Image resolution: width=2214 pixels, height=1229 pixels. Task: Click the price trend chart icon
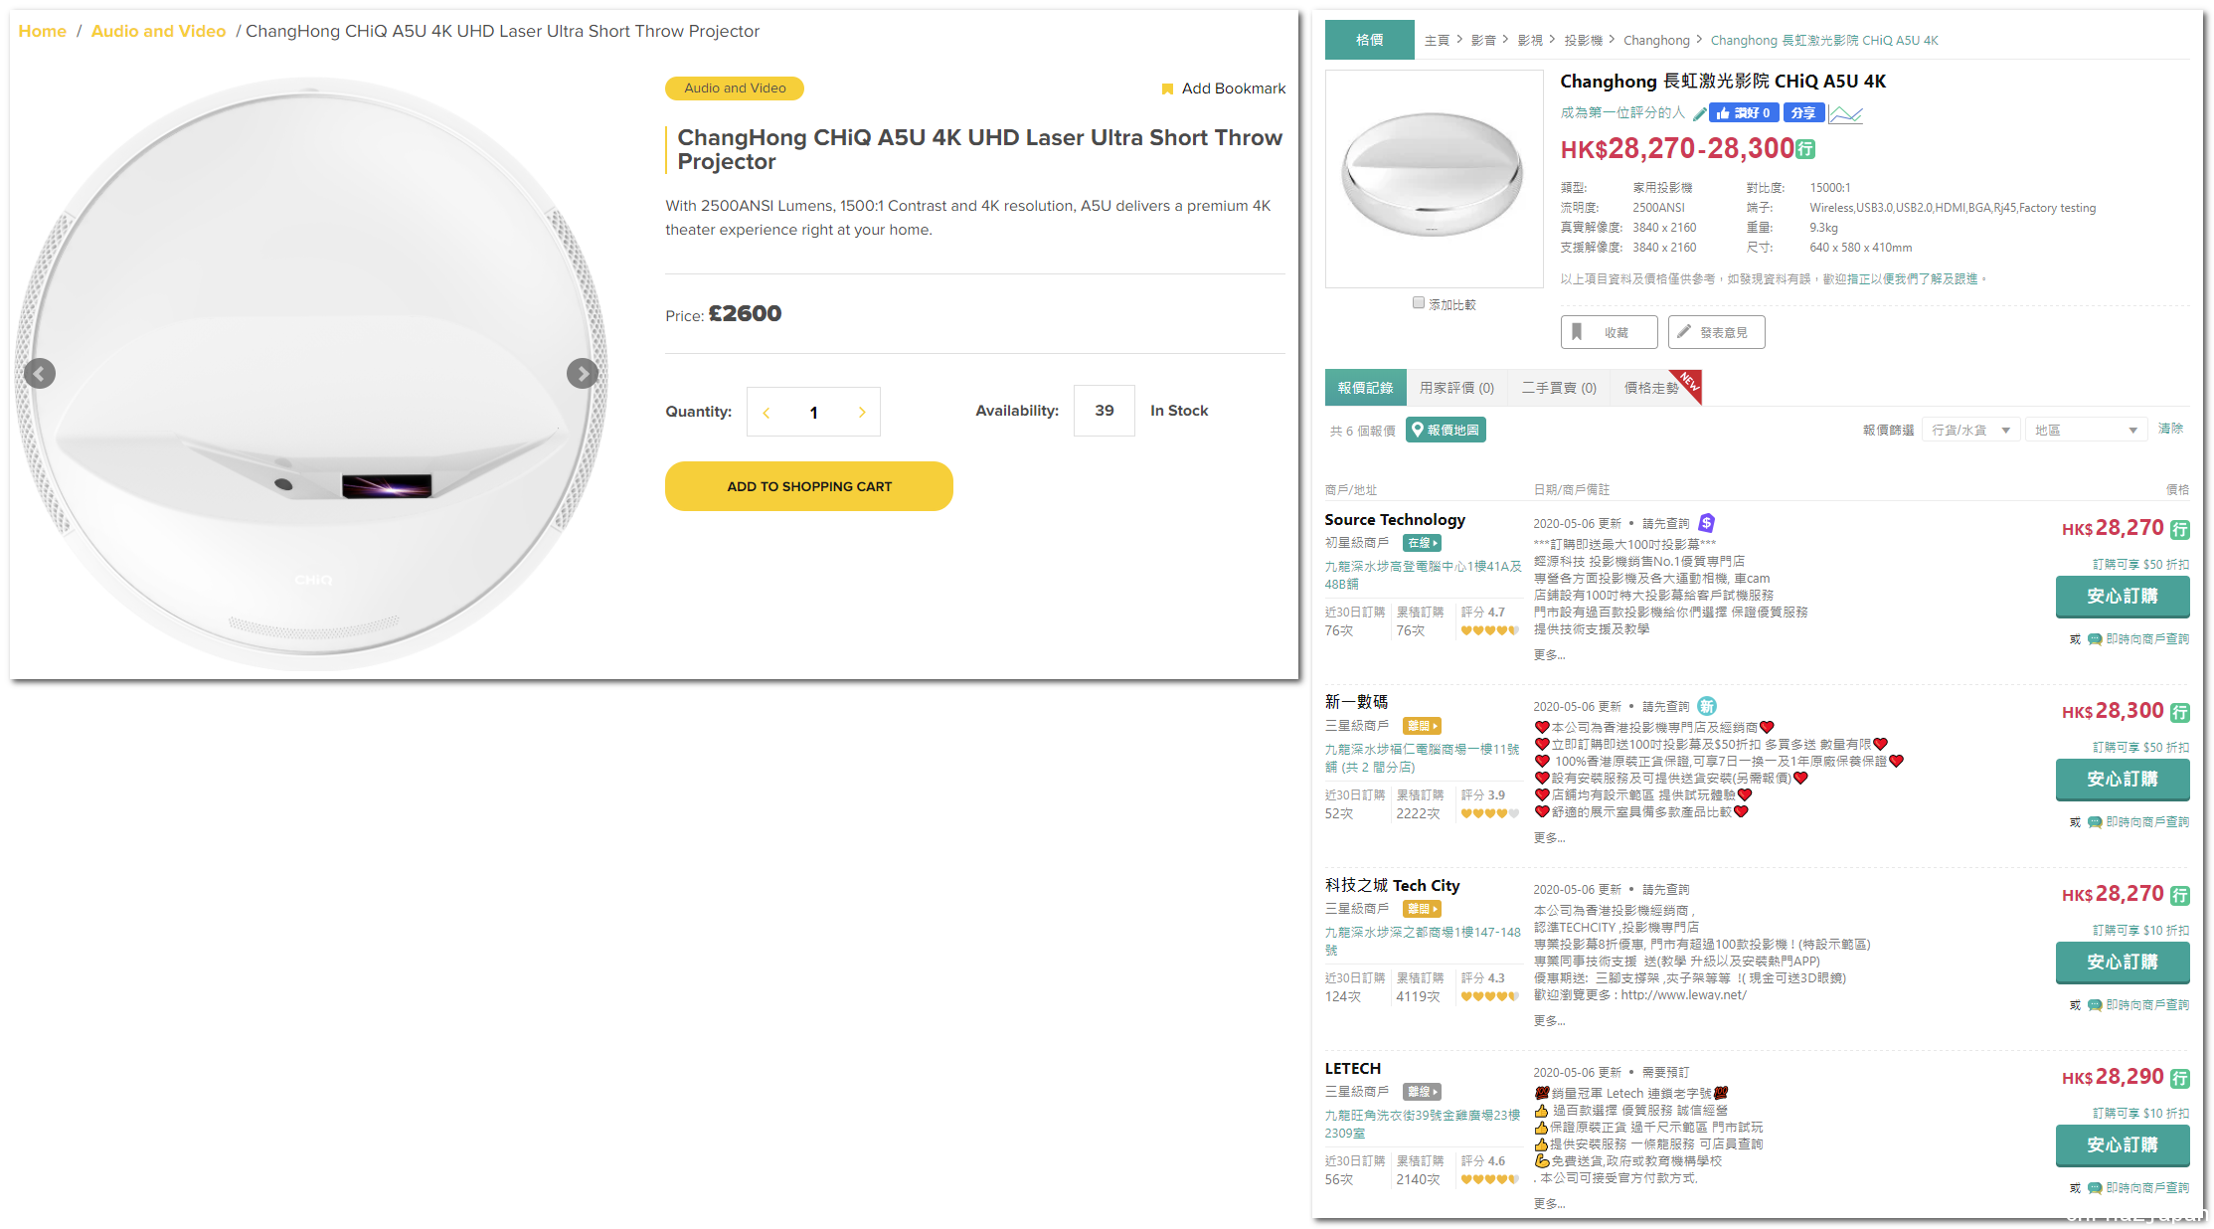coord(1845,113)
